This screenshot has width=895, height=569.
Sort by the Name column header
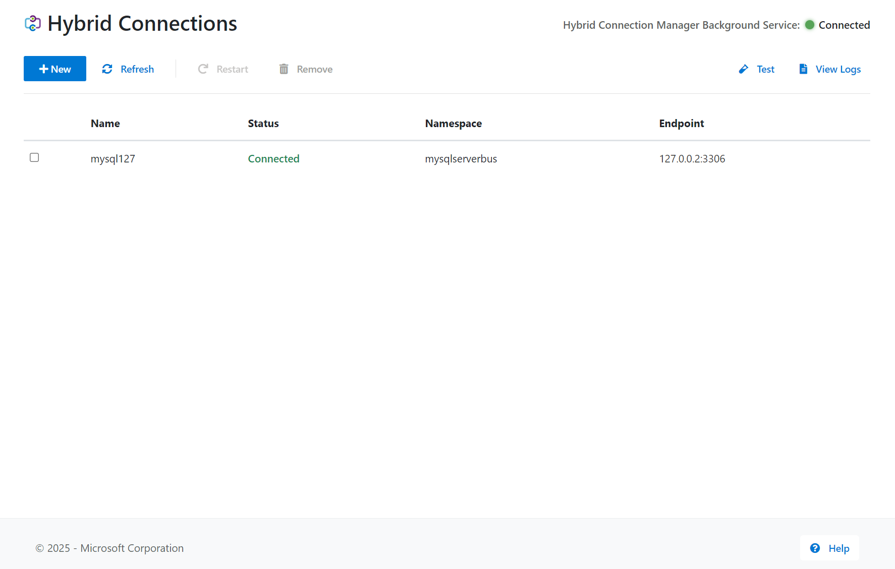click(x=105, y=124)
